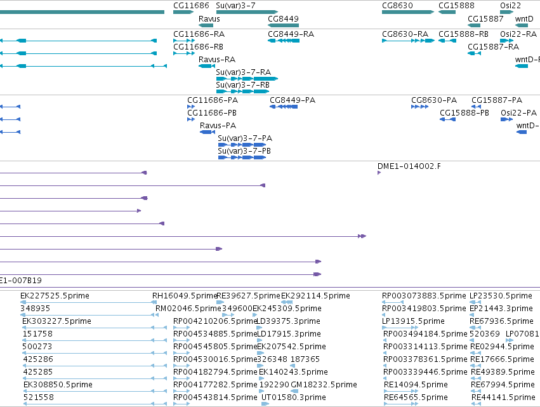Select the CG15888-PB protein label
The height and width of the screenshot is (407, 540).
click(464, 113)
